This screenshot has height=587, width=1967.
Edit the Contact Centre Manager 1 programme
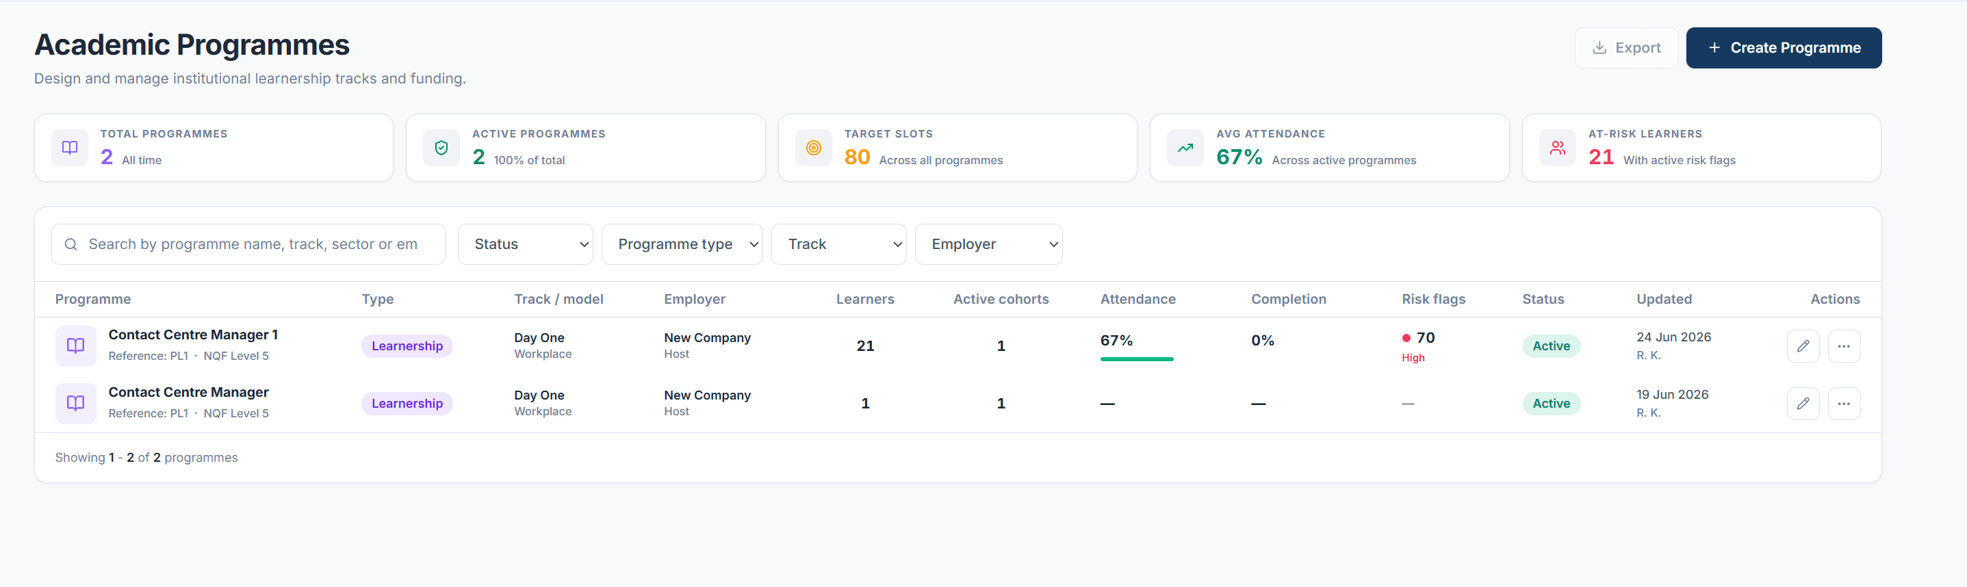pos(1803,345)
